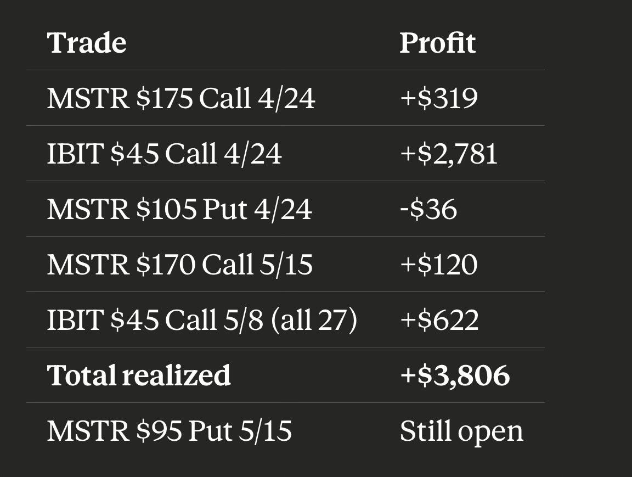Click the "(all 27)" contract note
The height and width of the screenshot is (477, 632).
tap(314, 321)
